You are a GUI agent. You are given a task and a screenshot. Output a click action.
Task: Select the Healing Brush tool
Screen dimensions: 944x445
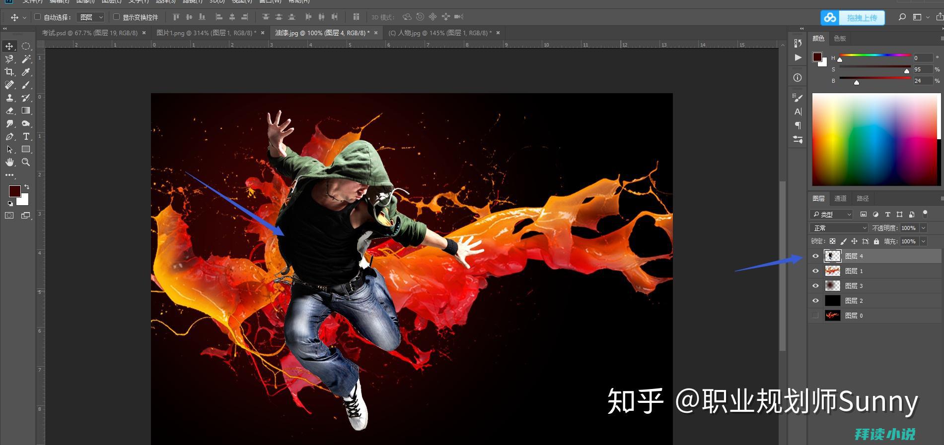coord(9,85)
